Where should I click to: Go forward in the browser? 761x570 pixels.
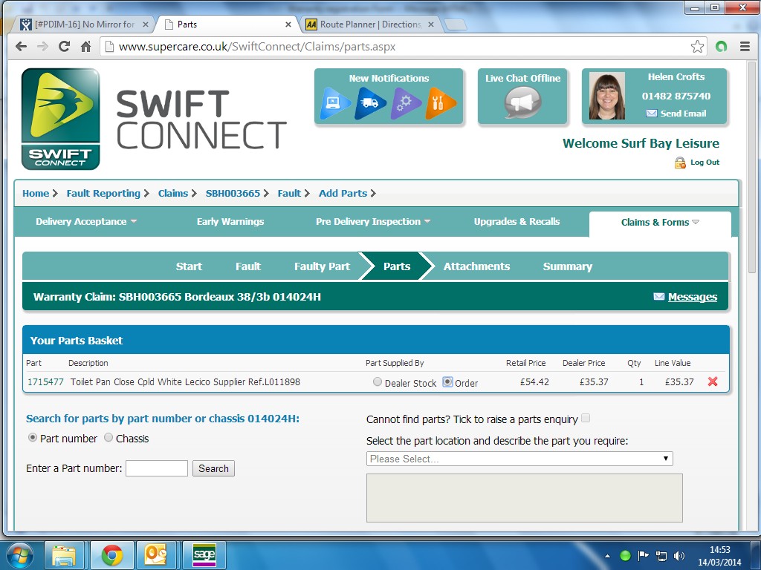click(x=42, y=47)
